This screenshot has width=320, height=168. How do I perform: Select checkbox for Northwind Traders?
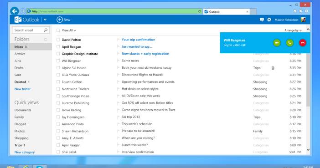point(58,89)
